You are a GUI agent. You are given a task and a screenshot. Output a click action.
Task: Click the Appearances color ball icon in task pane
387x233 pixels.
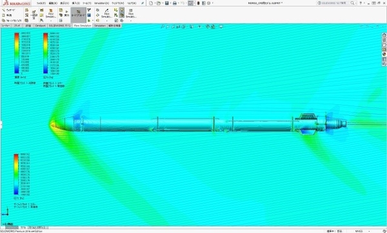(x=384, y=55)
